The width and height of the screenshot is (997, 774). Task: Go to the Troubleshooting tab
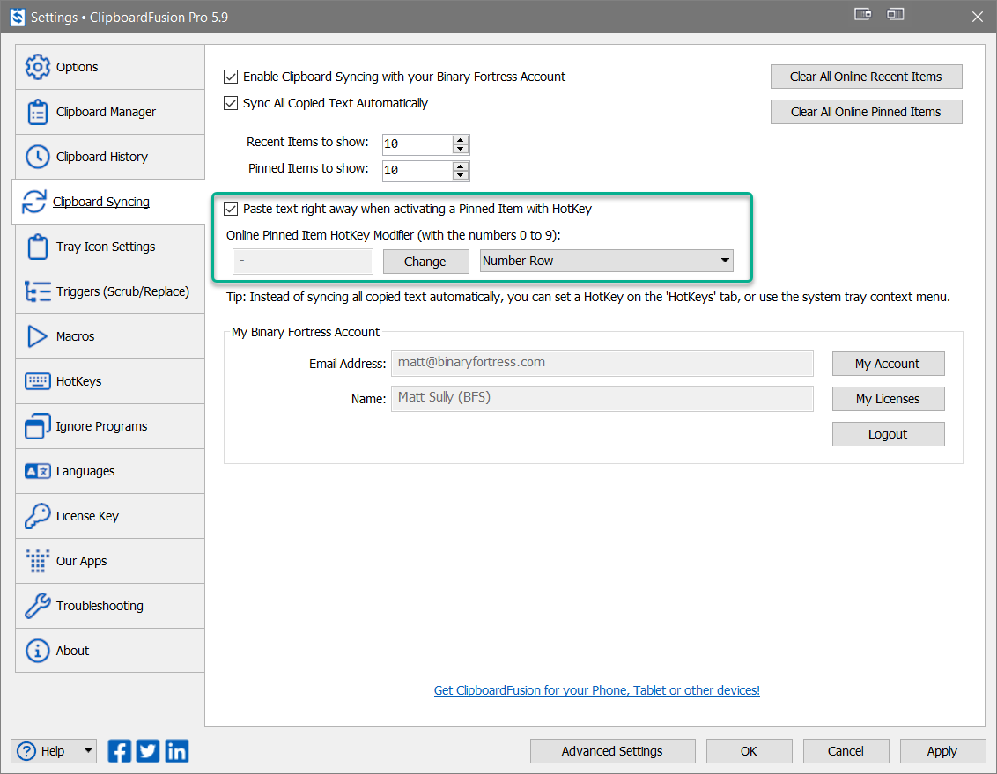point(110,606)
